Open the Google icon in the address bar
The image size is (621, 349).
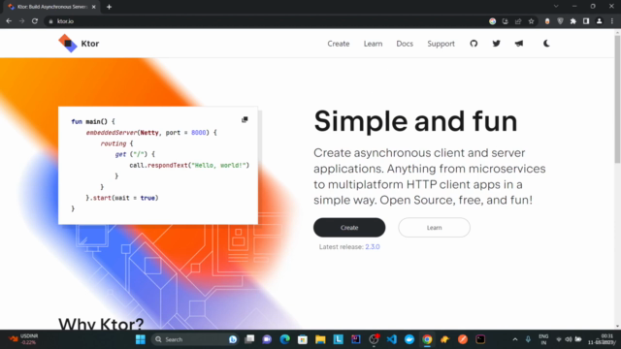click(x=492, y=21)
